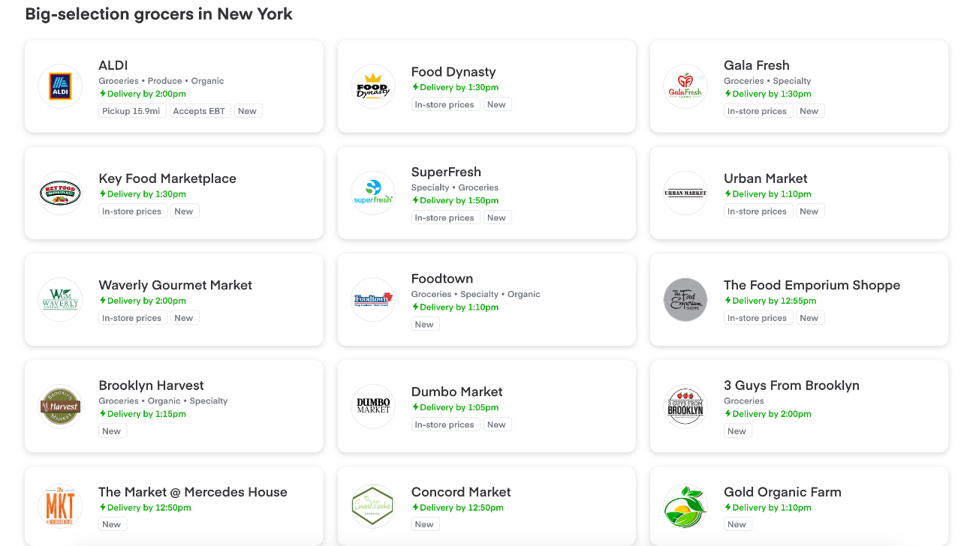
Task: Click ALDI's Groceries • Produce • Organic text
Action: click(161, 80)
